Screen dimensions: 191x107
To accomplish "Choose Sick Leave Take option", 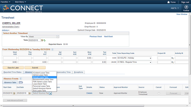I will click(x=44, y=91).
